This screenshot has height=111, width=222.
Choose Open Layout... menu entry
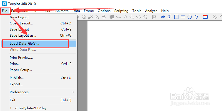coord(39,23)
